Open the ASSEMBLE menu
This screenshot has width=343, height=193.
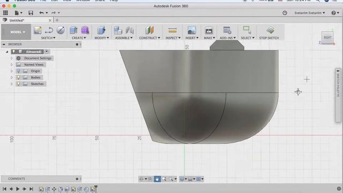click(124, 38)
